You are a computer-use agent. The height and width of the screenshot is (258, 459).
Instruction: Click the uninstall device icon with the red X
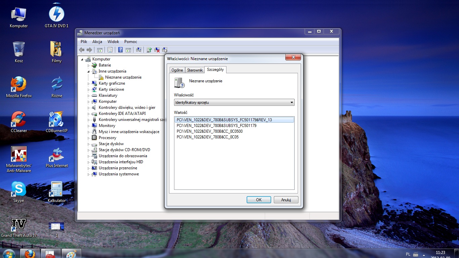pyautogui.click(x=157, y=50)
